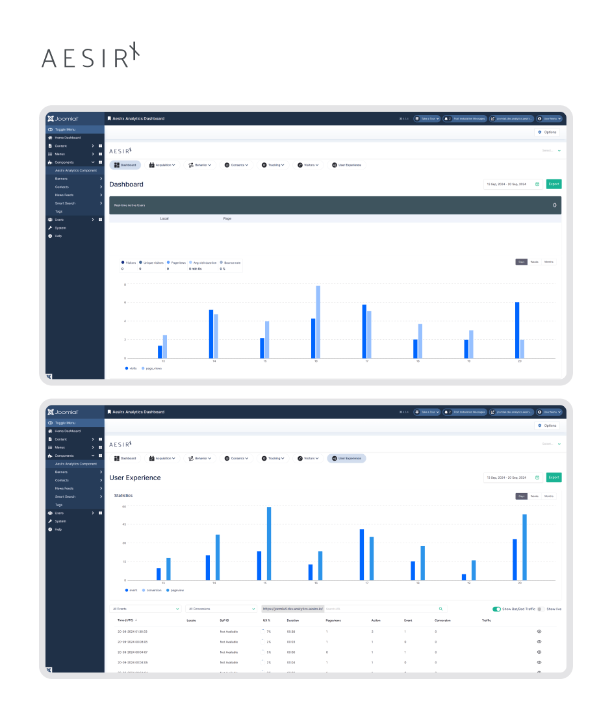Toggle the visits legend under the chart
The width and height of the screenshot is (612, 718).
click(132, 368)
